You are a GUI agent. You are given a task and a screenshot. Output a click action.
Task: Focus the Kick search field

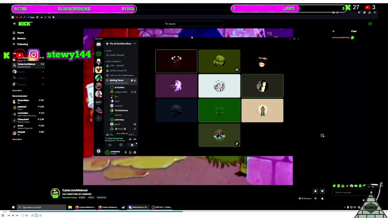194,24
